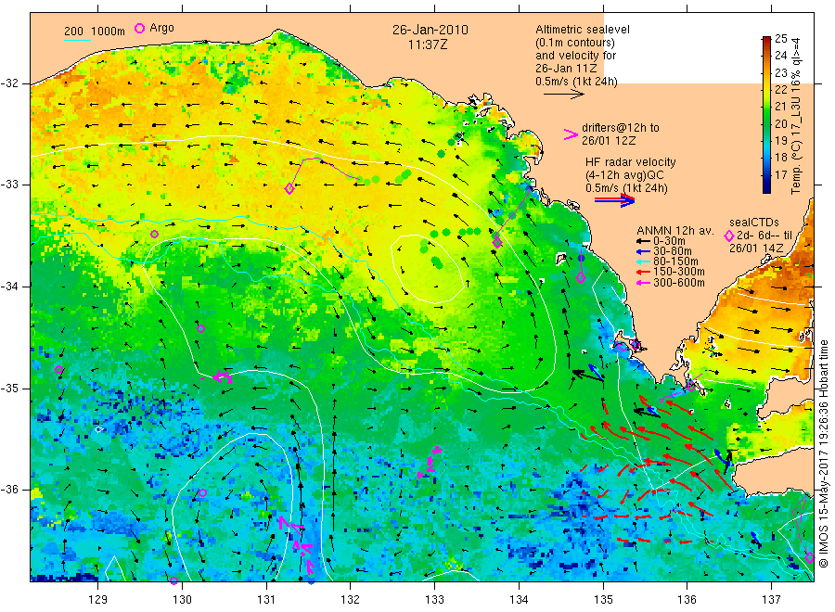The height and width of the screenshot is (612, 835).
Task: Click the seal CTD diamond near 134.7E, 33.9S
Action: (581, 278)
